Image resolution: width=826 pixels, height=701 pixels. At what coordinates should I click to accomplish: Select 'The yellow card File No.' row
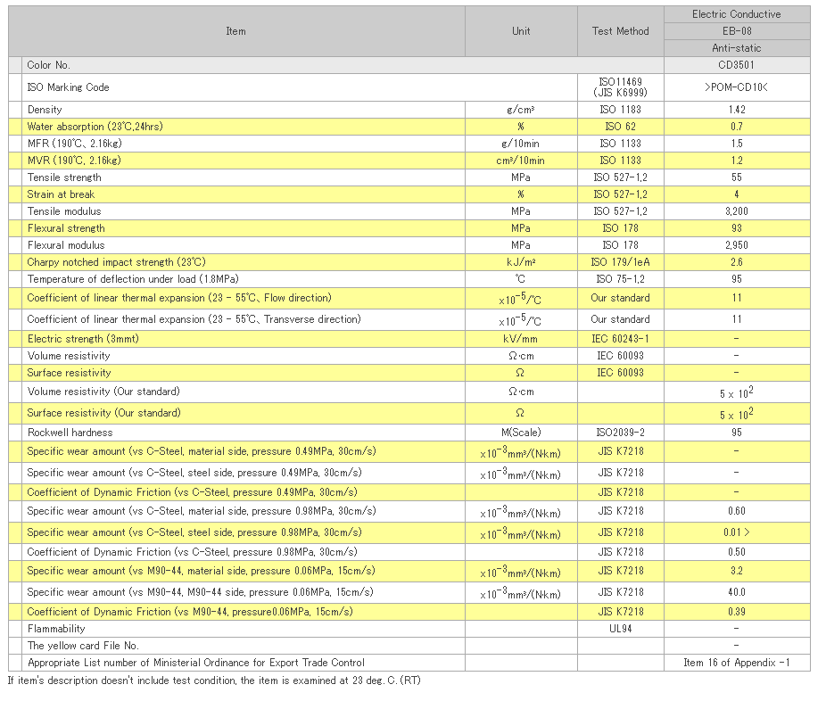83,646
